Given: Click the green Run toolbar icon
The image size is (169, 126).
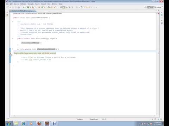Looking at the screenshot, I should (x=28, y=7).
